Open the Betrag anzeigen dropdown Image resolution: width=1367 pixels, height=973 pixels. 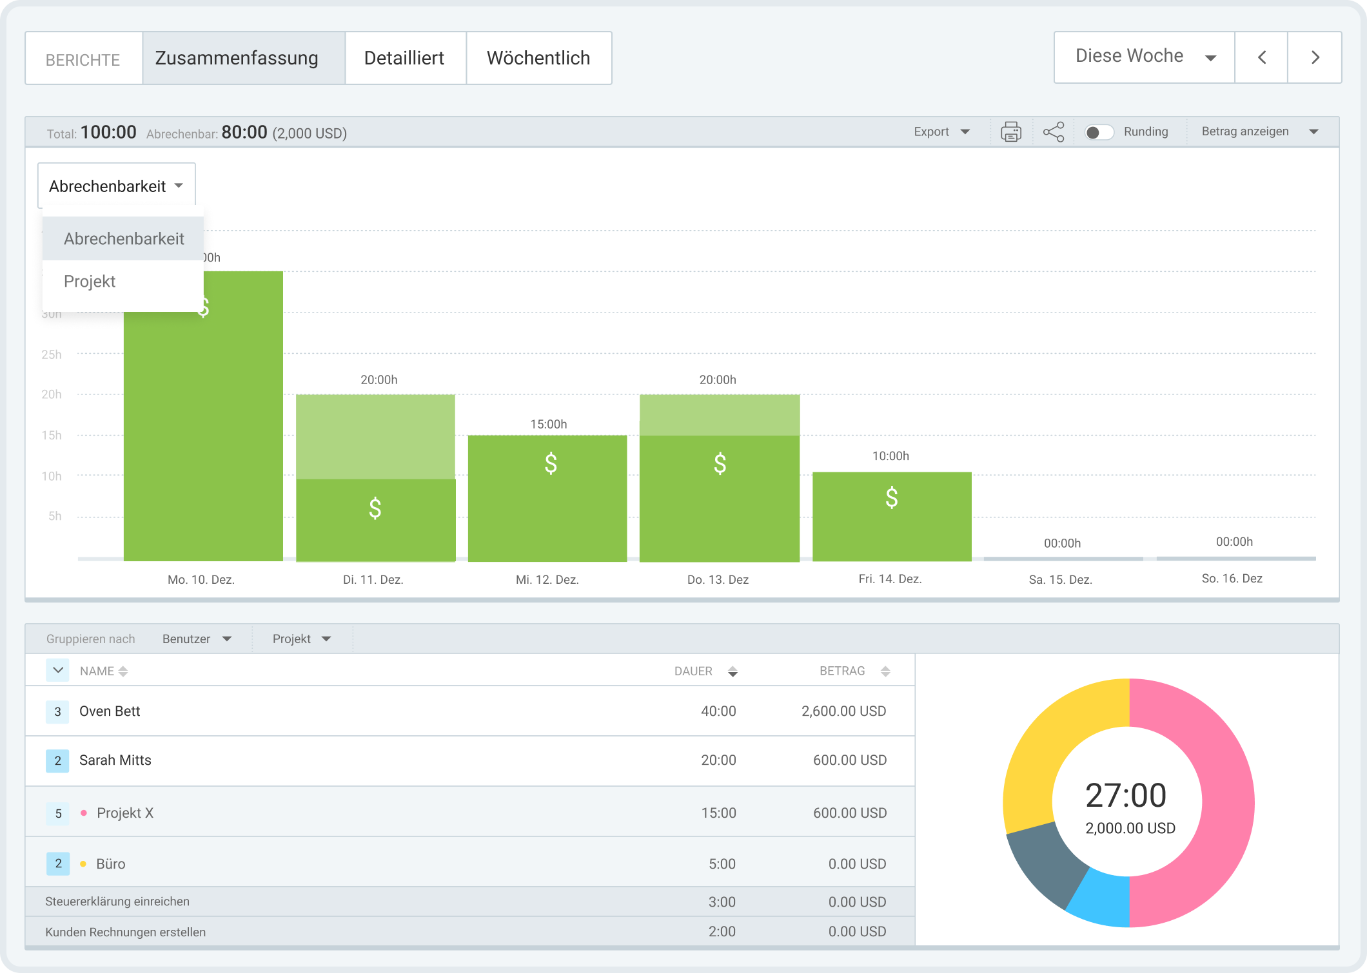coord(1259,132)
